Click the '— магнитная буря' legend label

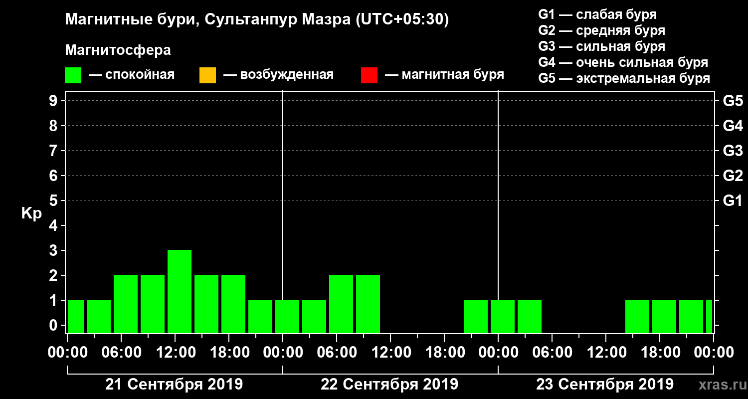click(444, 75)
